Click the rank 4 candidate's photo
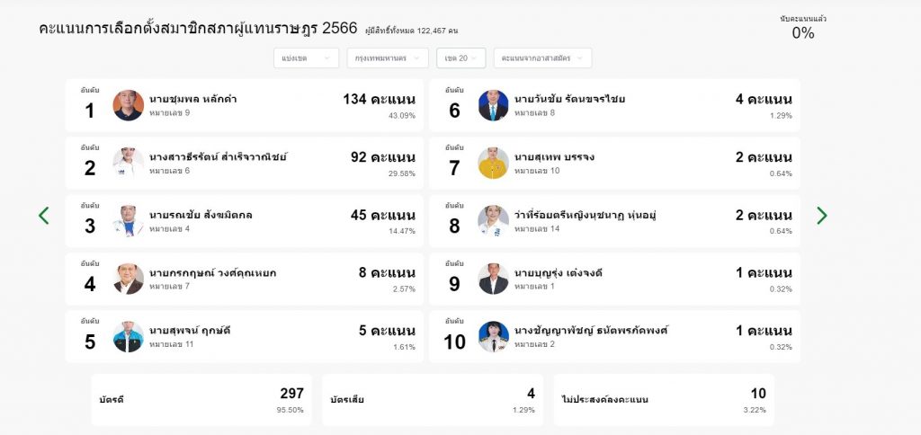 pos(128,279)
